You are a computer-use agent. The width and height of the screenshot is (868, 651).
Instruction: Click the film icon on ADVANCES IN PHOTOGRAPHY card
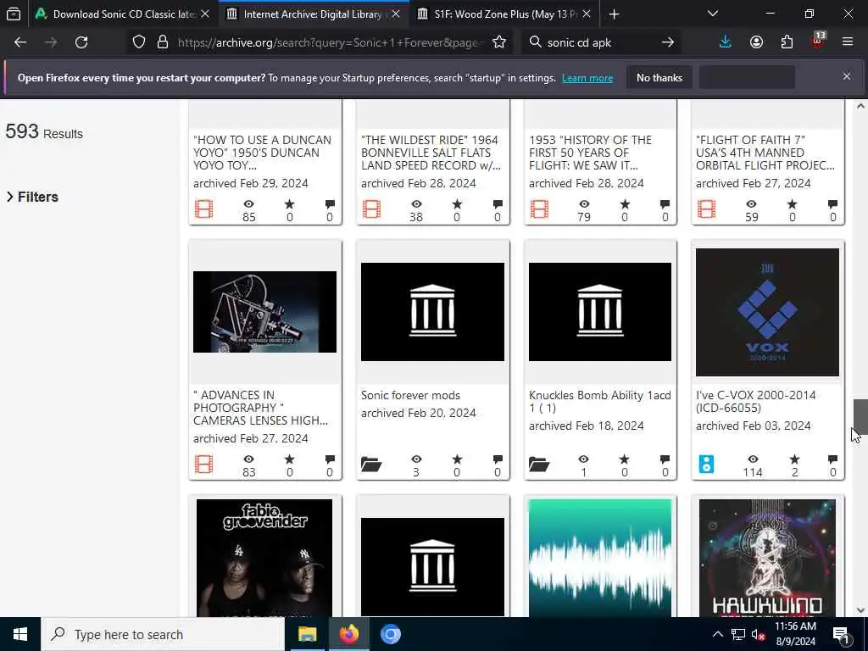(203, 464)
